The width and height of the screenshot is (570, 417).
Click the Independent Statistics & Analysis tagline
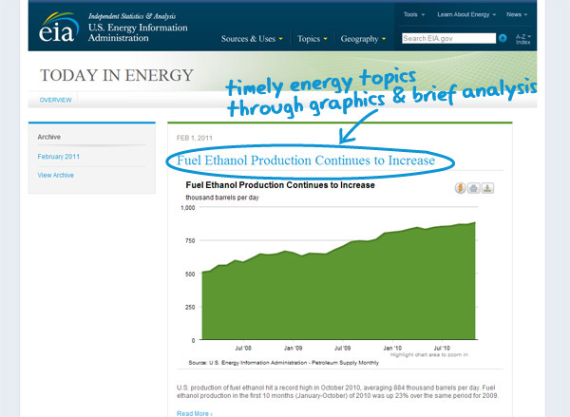(x=132, y=16)
